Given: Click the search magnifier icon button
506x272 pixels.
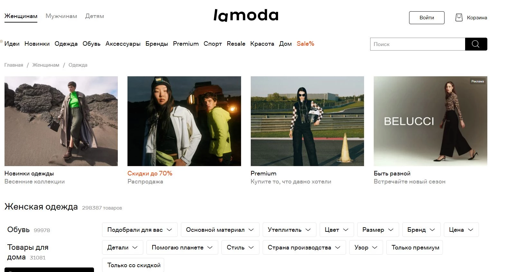Looking at the screenshot, I should [476, 44].
